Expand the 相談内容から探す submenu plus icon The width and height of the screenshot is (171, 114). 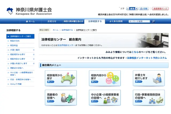(x=34, y=59)
